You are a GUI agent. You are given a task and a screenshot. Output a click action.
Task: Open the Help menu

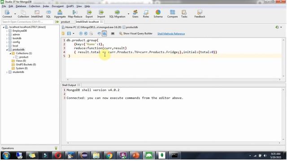[x=87, y=6]
